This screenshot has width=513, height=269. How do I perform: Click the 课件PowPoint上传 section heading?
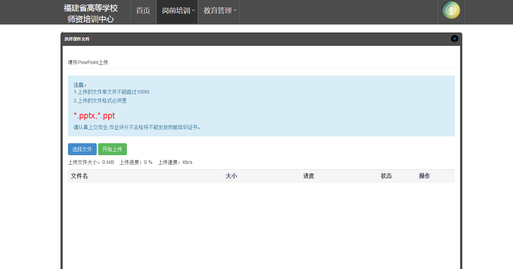[88, 62]
